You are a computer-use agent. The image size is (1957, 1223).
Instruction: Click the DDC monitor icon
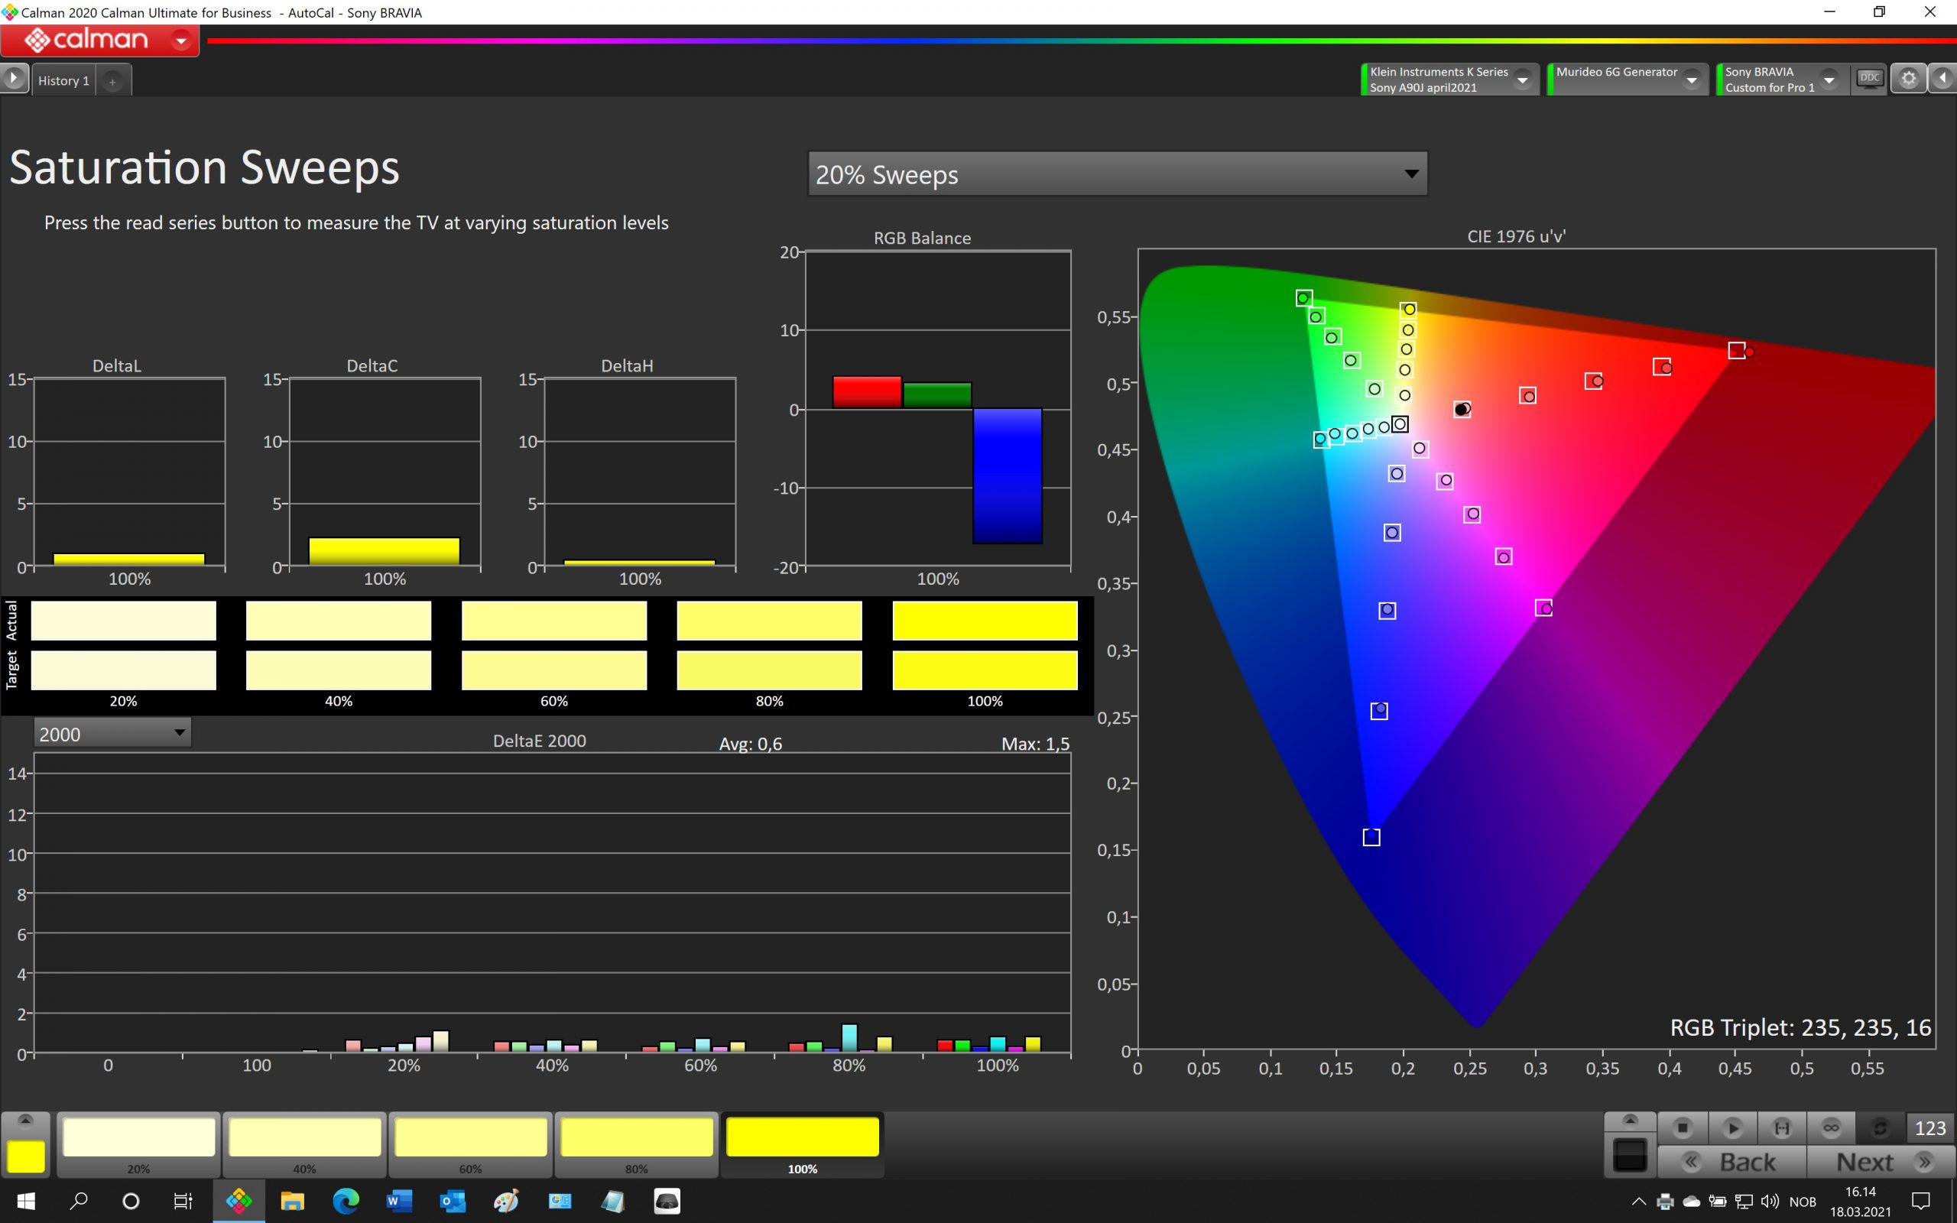pos(1870,79)
